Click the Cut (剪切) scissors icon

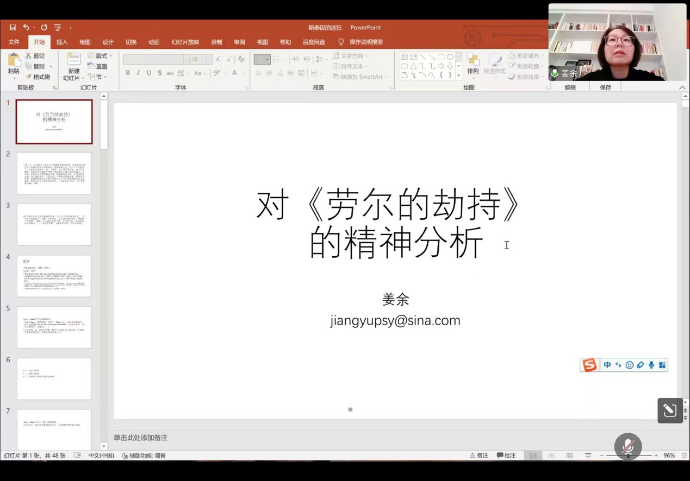(x=28, y=56)
